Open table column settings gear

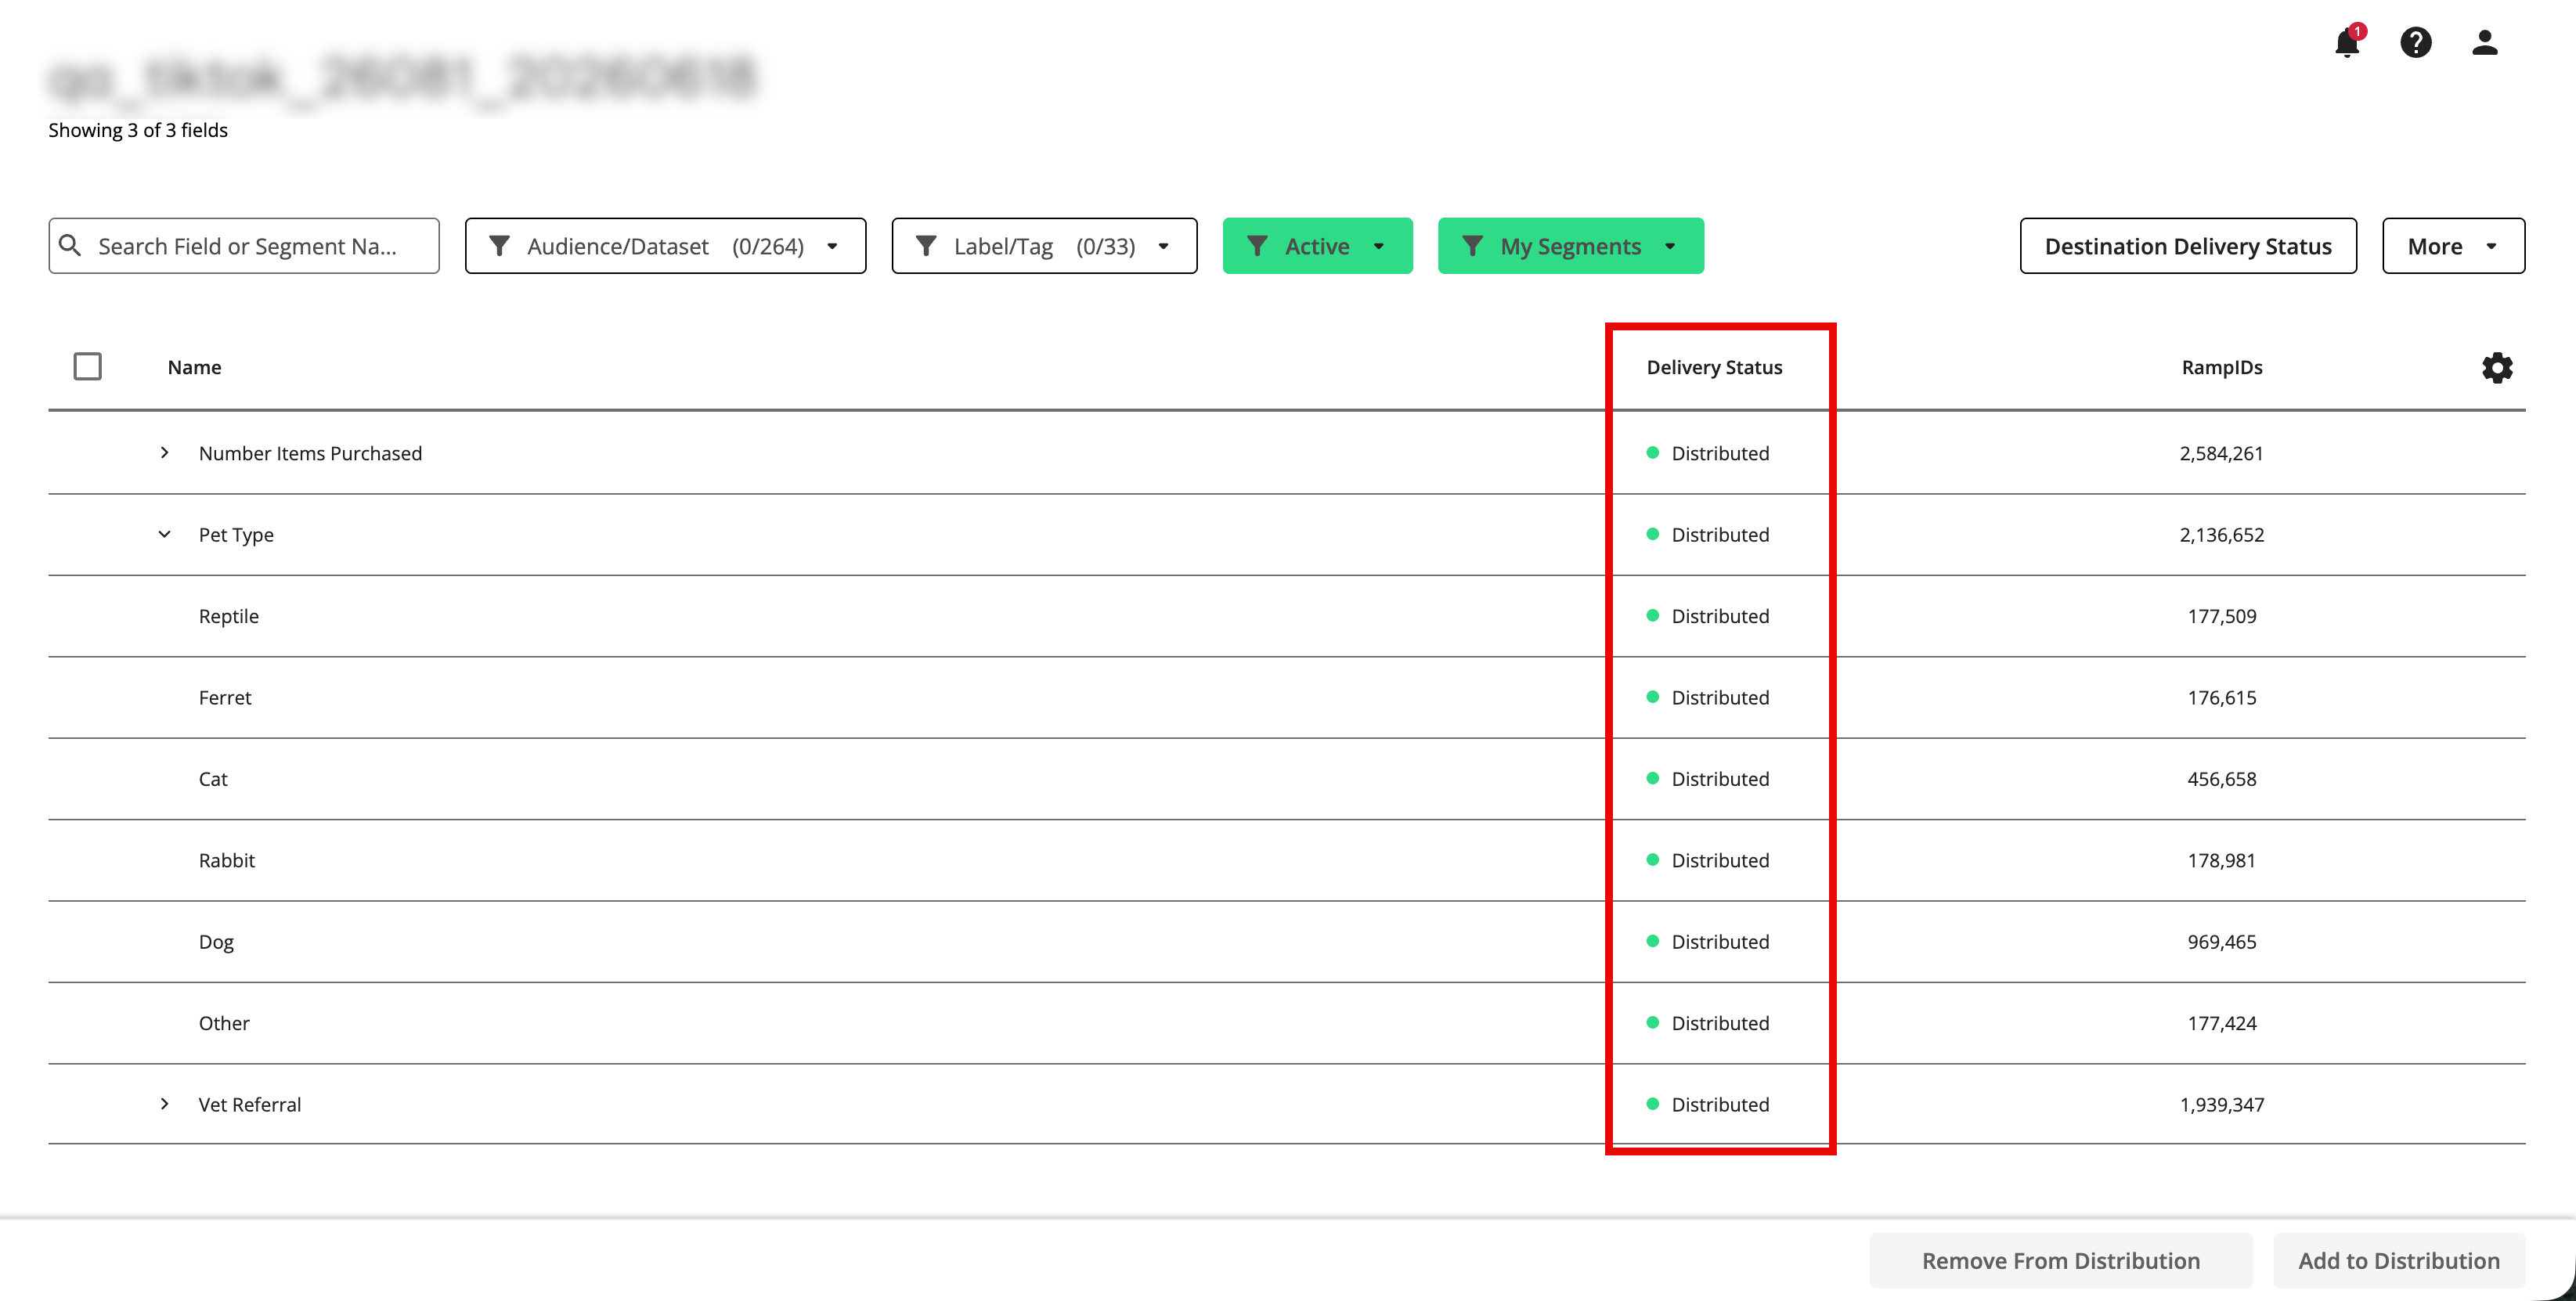[x=2497, y=367]
